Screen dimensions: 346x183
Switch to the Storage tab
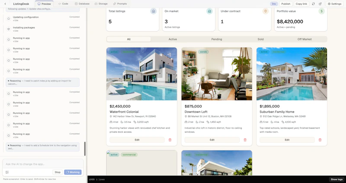(x=101, y=4)
